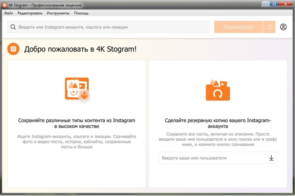Click the backup folder illustration icon
This screenshot has height=196, width=295.
pyautogui.click(x=218, y=89)
